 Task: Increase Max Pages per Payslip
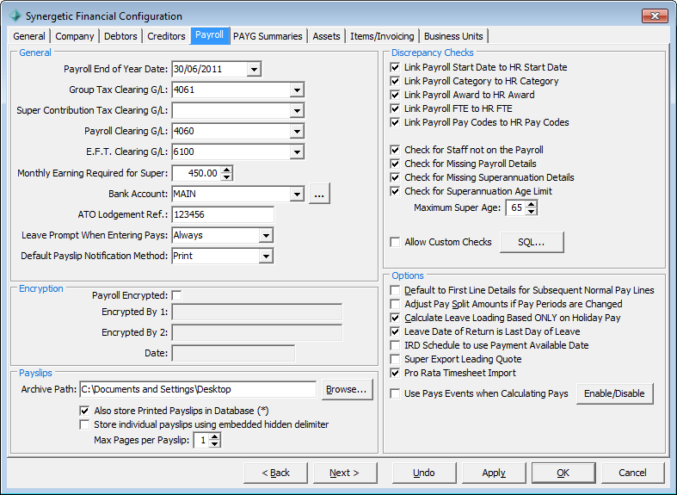[214, 436]
